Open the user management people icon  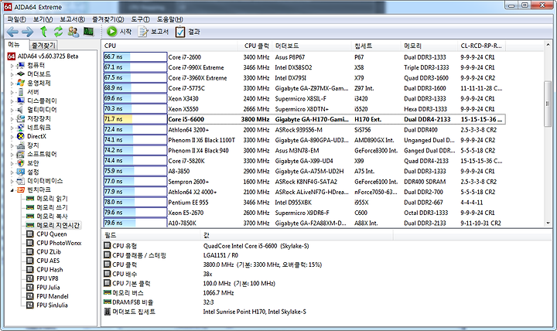pos(73,32)
